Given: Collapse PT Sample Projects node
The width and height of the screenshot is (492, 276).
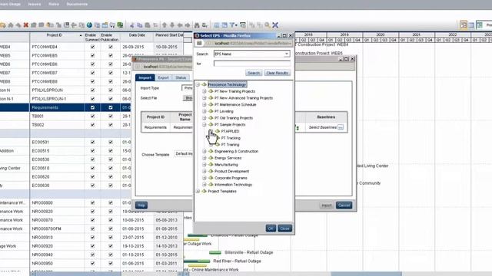Looking at the screenshot, I should [x=204, y=124].
